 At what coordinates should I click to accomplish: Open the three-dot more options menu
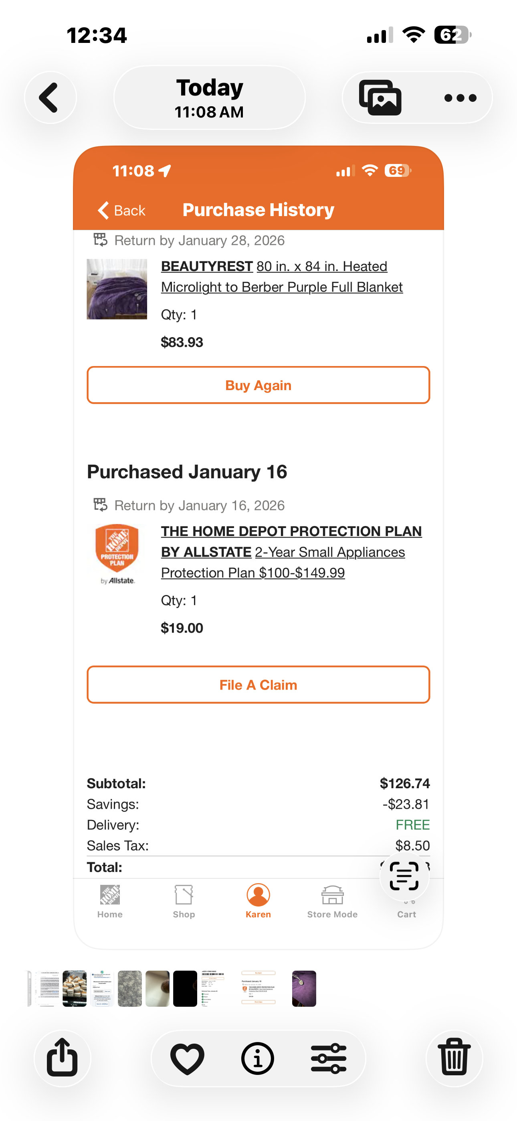tap(460, 98)
